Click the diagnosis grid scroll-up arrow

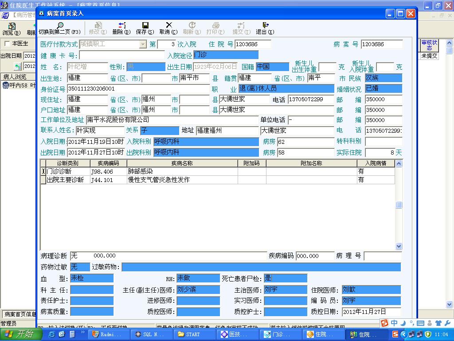(x=399, y=163)
